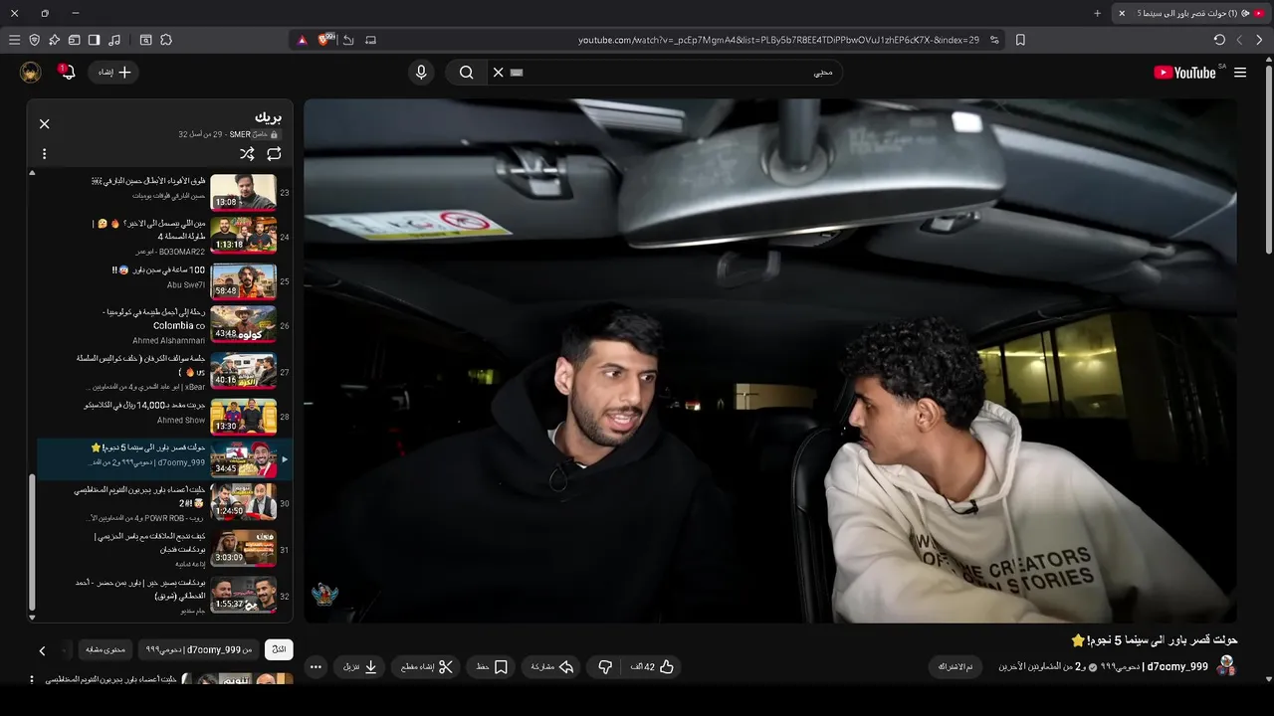Play the Abu Swe7l video number 25
Image resolution: width=1274 pixels, height=716 pixels.
point(164,280)
